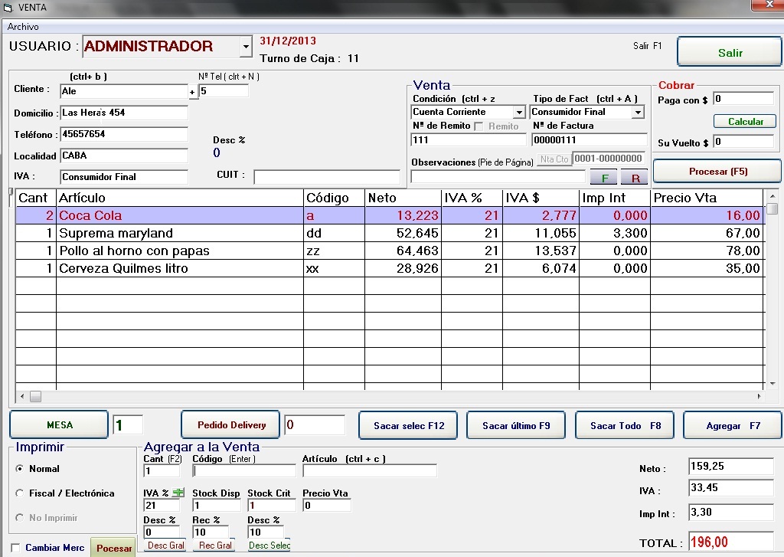Click the Precio Vta column header
This screenshot has height=557, width=784.
pyautogui.click(x=707, y=198)
